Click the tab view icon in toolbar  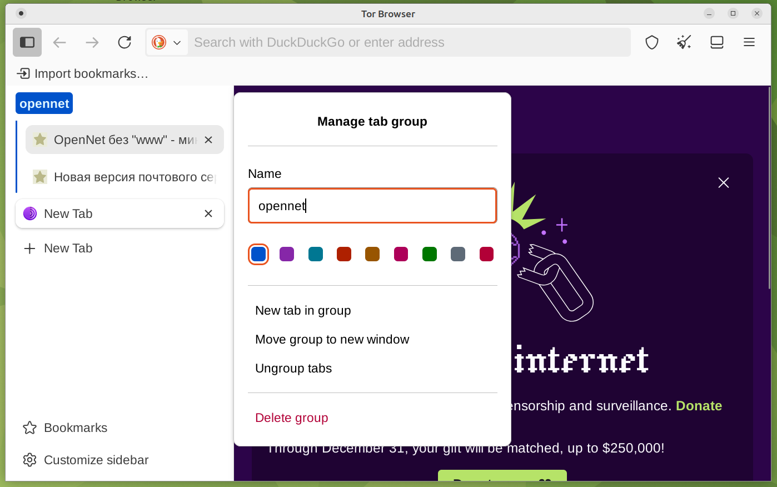[x=716, y=42]
